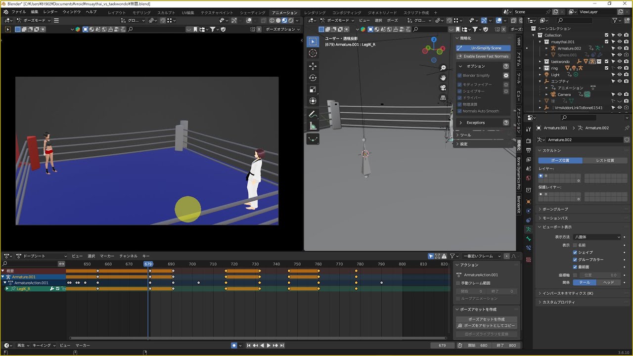Open the ファイル menu
The image size is (633, 356).
pyautogui.click(x=18, y=12)
